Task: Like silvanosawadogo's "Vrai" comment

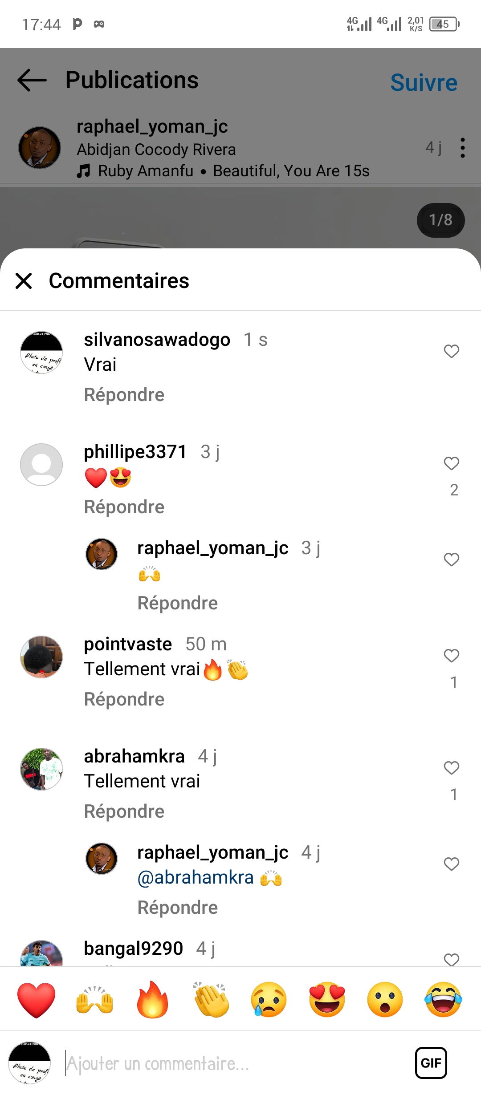Action: (452, 351)
